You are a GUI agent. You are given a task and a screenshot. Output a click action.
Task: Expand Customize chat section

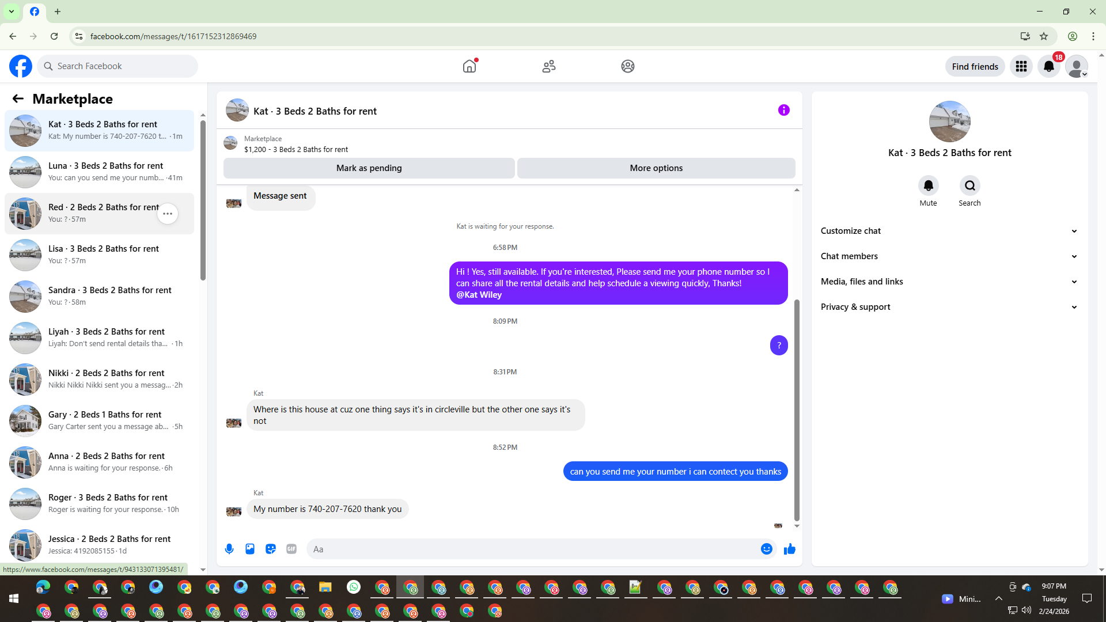point(948,231)
